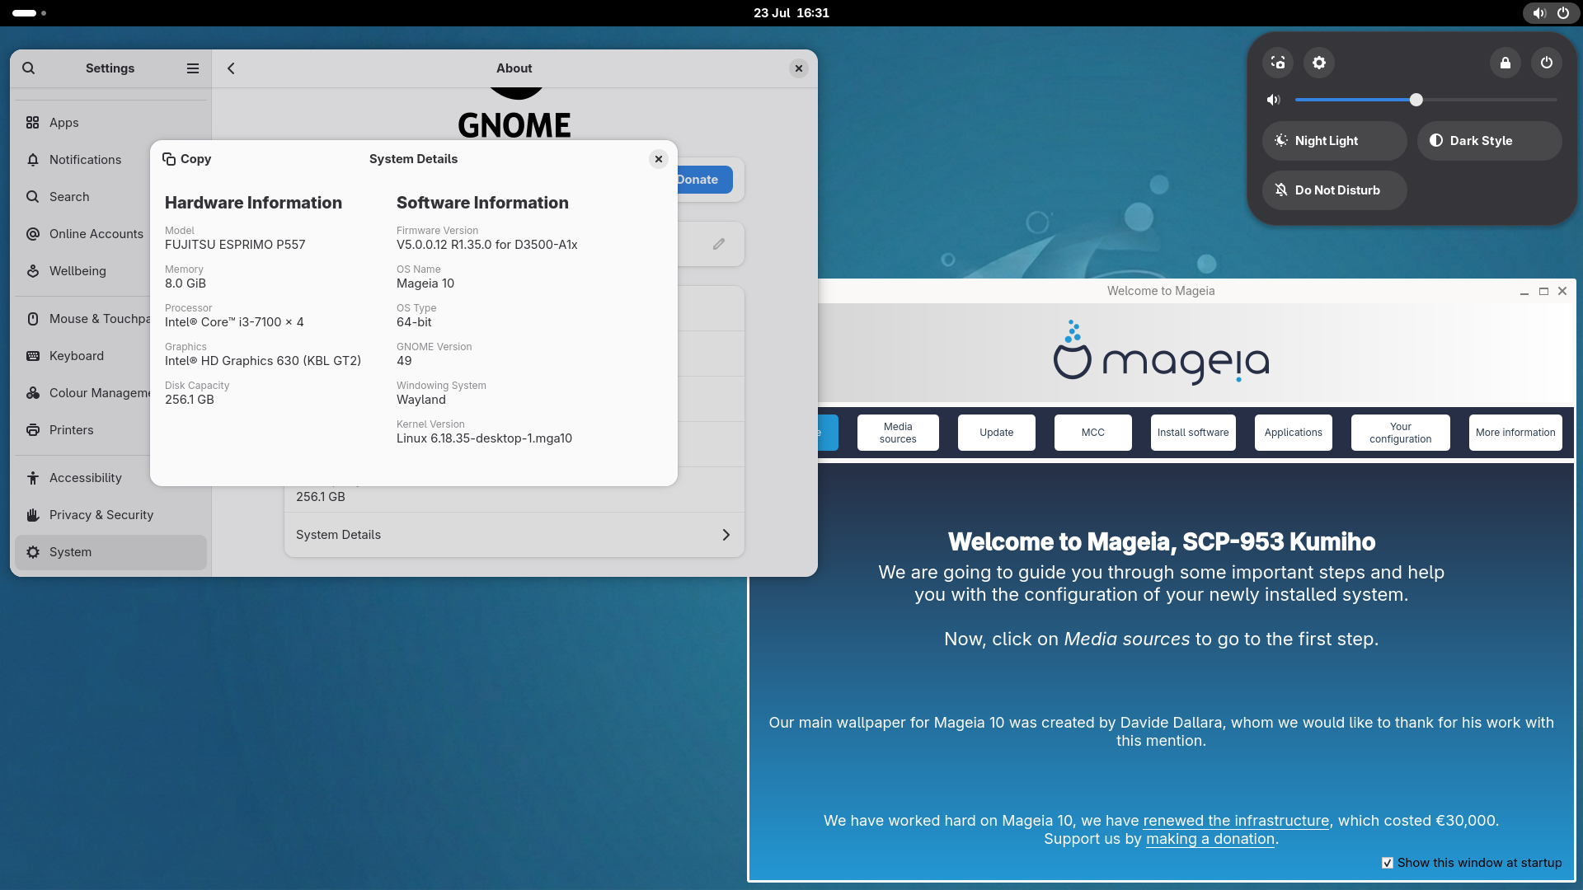Click the Accessibility figure icon
This screenshot has height=890, width=1583.
coord(33,478)
